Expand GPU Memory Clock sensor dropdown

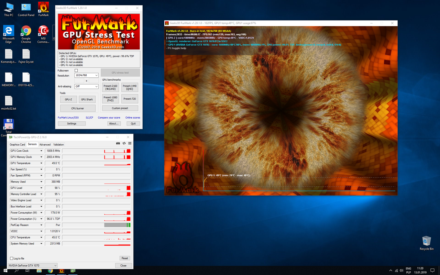pos(41,157)
